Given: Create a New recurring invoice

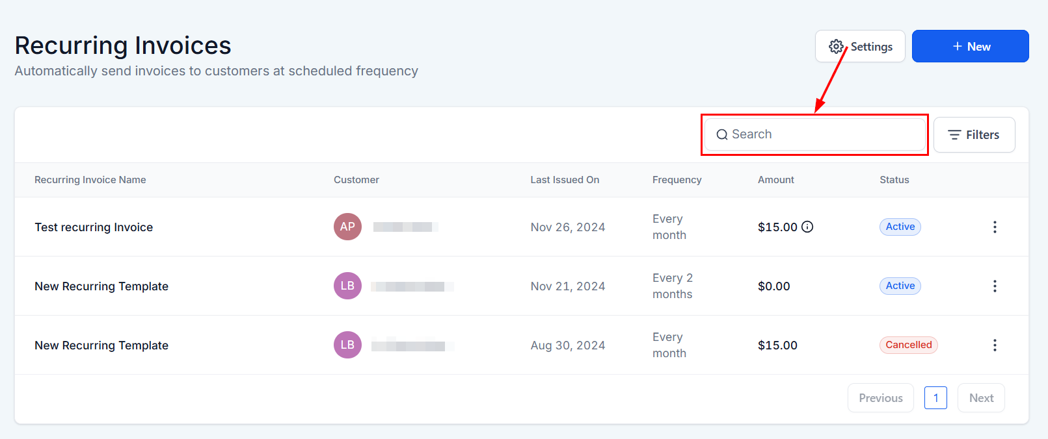Looking at the screenshot, I should pos(970,46).
